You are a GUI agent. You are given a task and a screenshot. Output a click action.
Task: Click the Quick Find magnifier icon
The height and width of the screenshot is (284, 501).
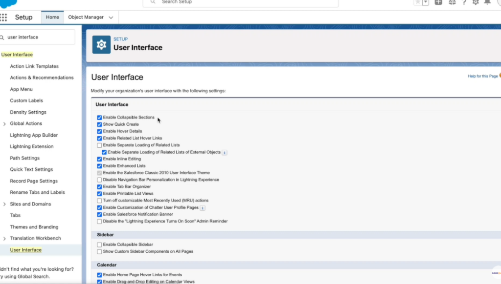[x=2, y=38]
